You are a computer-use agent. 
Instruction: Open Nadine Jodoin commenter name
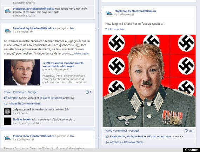tap(22, 120)
